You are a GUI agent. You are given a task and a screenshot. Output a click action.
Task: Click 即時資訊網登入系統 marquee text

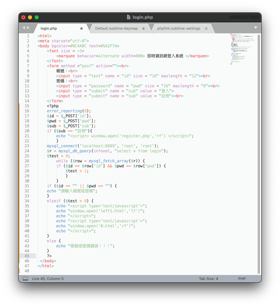coord(165,56)
